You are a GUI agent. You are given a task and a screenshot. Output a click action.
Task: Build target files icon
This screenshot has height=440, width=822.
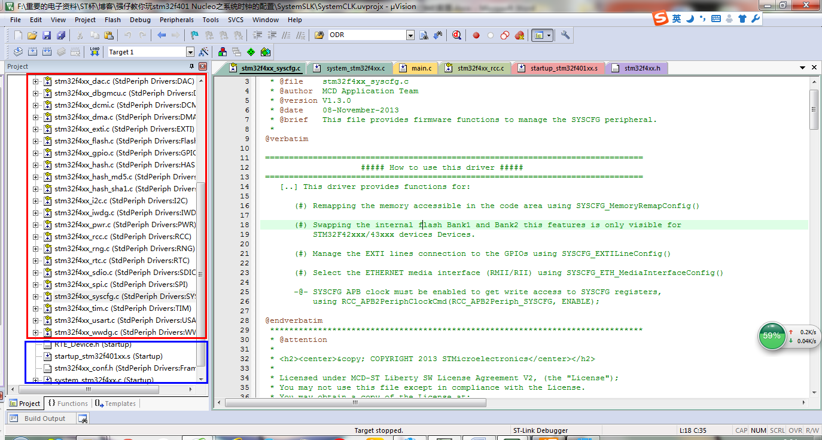pyautogui.click(x=32, y=52)
